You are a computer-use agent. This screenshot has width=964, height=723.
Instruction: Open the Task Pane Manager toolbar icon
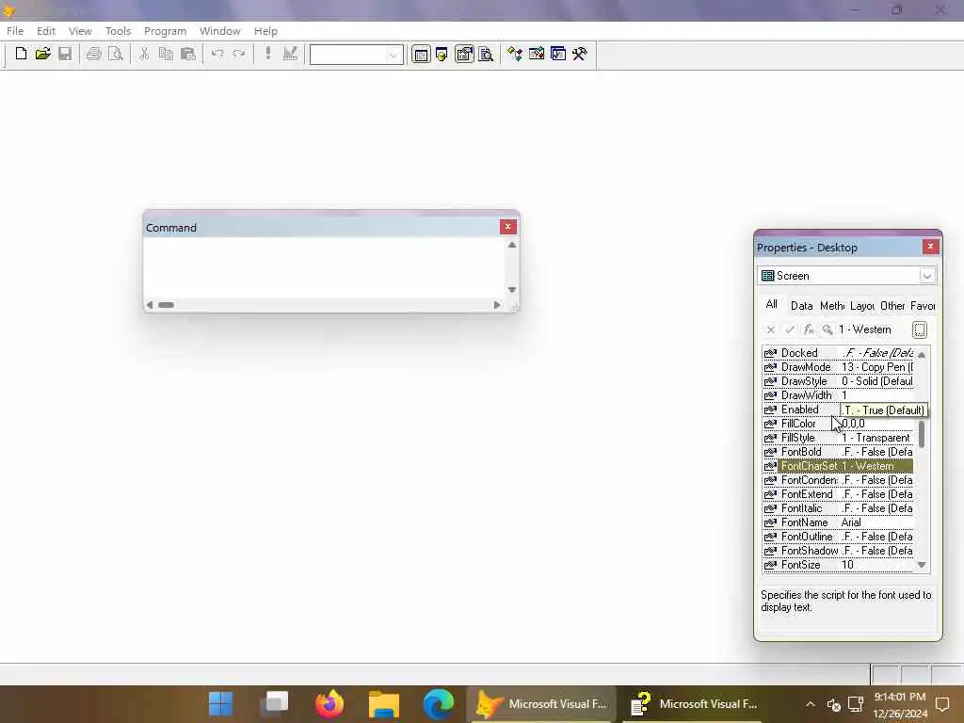pos(558,55)
